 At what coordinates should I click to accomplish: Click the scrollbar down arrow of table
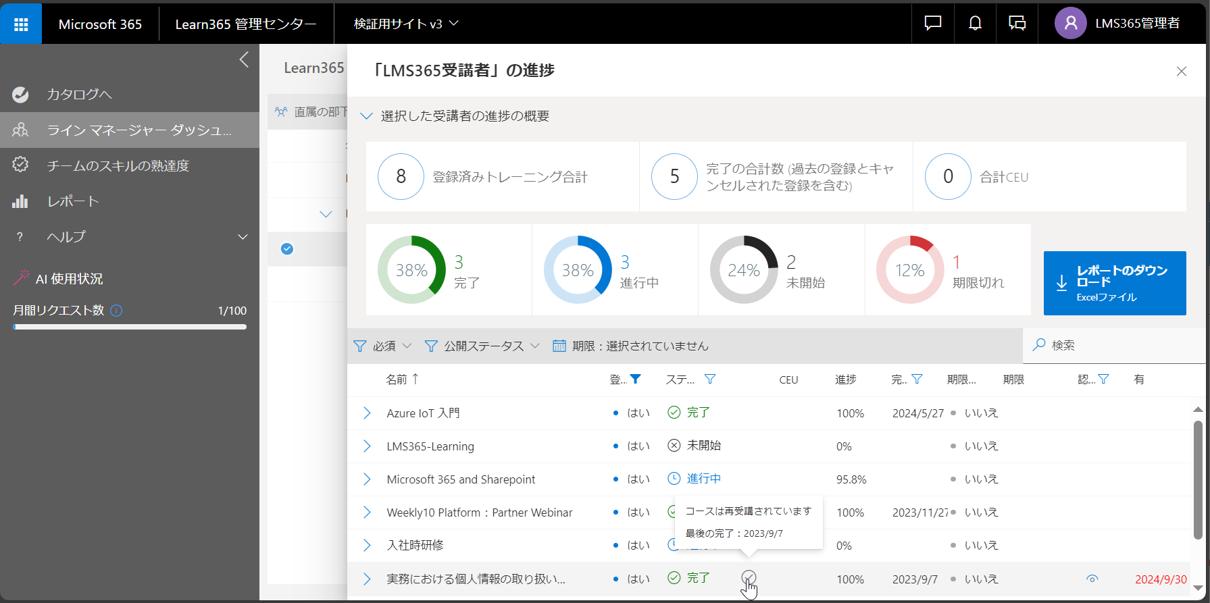pos(1198,588)
